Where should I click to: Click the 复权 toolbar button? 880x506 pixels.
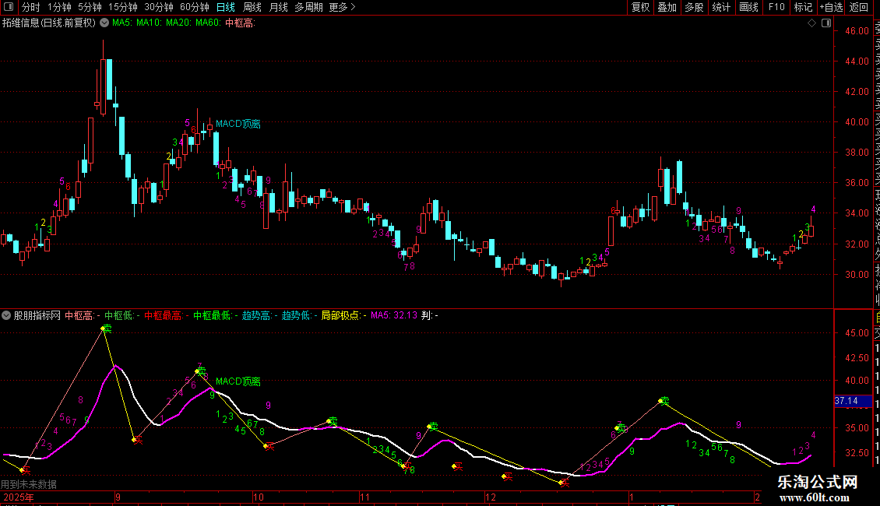point(640,7)
